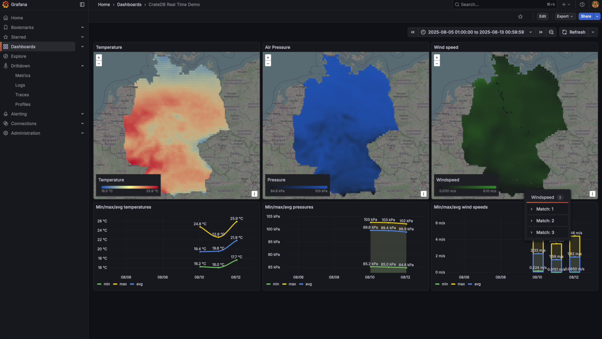Select the Windspeed tab in tooltip
The image size is (602, 339).
tap(547, 197)
